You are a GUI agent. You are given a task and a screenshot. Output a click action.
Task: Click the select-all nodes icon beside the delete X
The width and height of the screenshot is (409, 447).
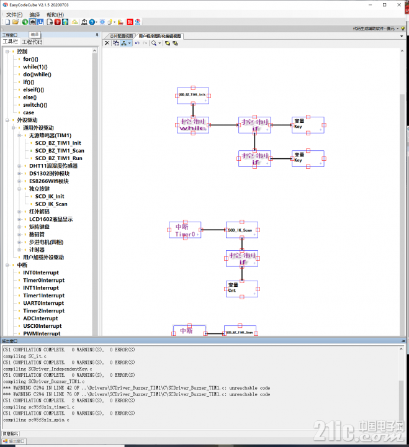(x=115, y=43)
